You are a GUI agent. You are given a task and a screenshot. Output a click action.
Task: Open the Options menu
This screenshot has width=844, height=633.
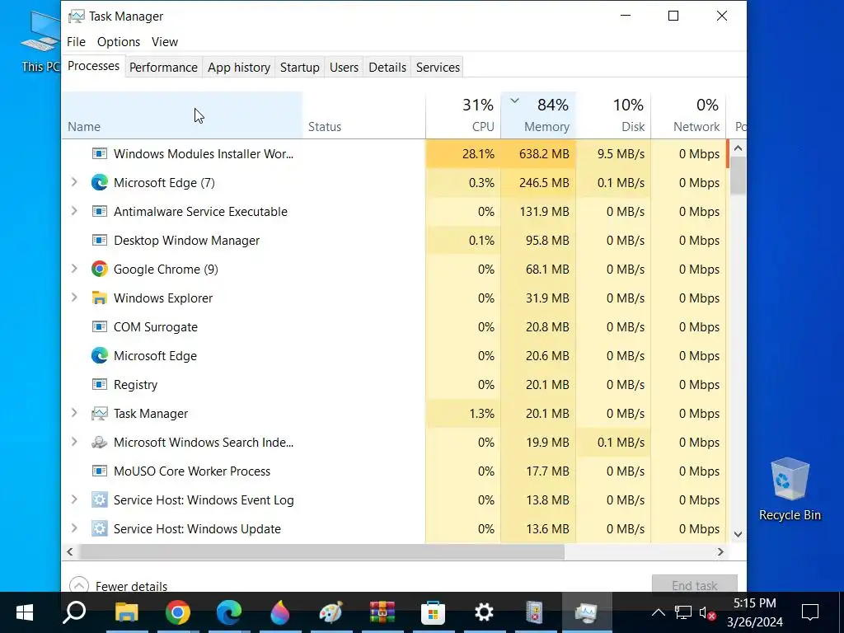119,42
